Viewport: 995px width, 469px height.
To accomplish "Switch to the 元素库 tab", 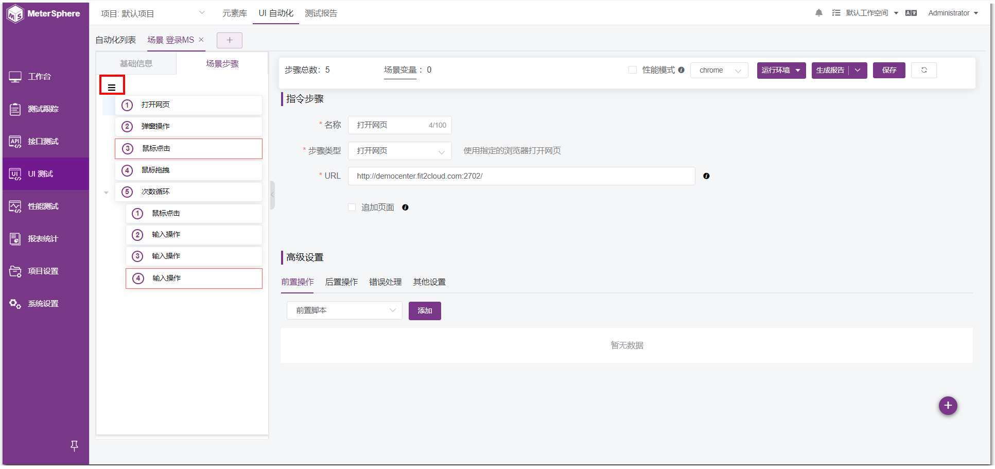I will click(235, 13).
